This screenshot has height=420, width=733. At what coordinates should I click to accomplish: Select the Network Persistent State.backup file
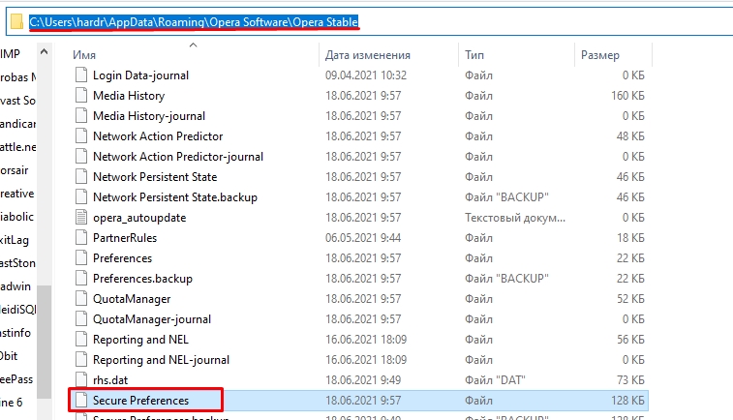point(174,197)
